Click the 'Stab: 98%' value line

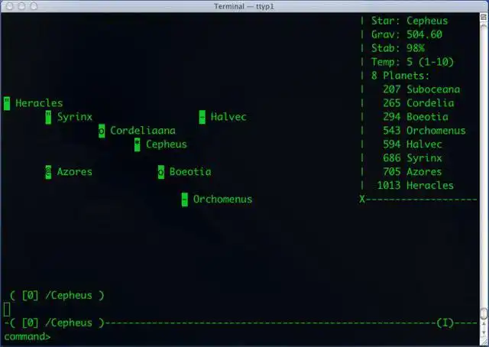(x=397, y=48)
